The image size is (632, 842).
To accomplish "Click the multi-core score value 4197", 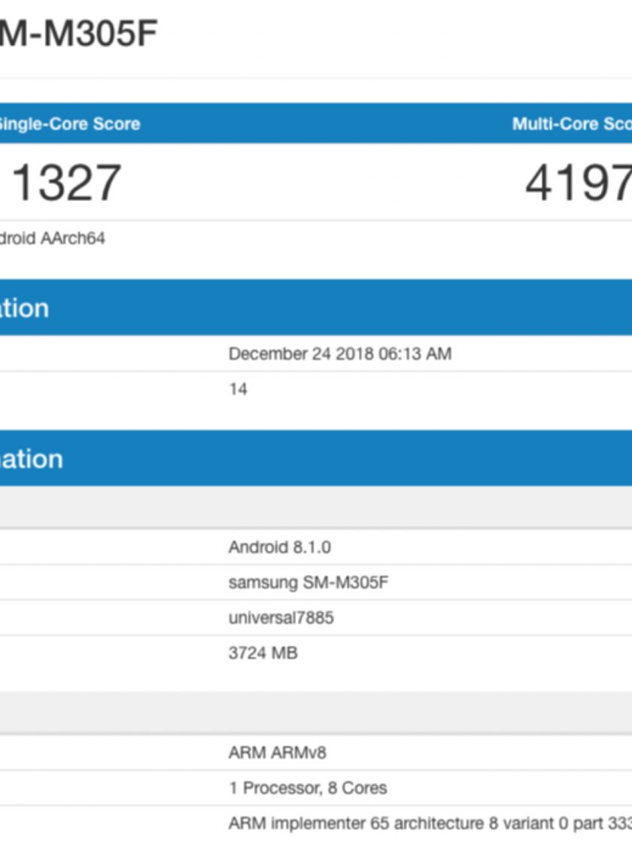I will point(577,183).
